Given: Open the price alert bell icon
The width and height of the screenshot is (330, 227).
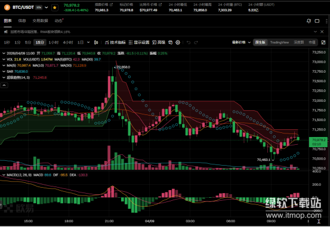Looking at the screenshot, I should 309,21.
